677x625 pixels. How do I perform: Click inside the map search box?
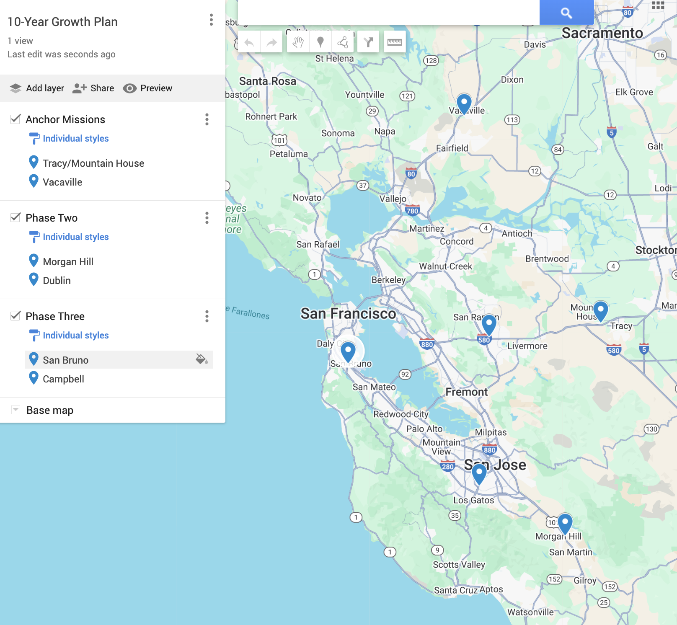388,13
